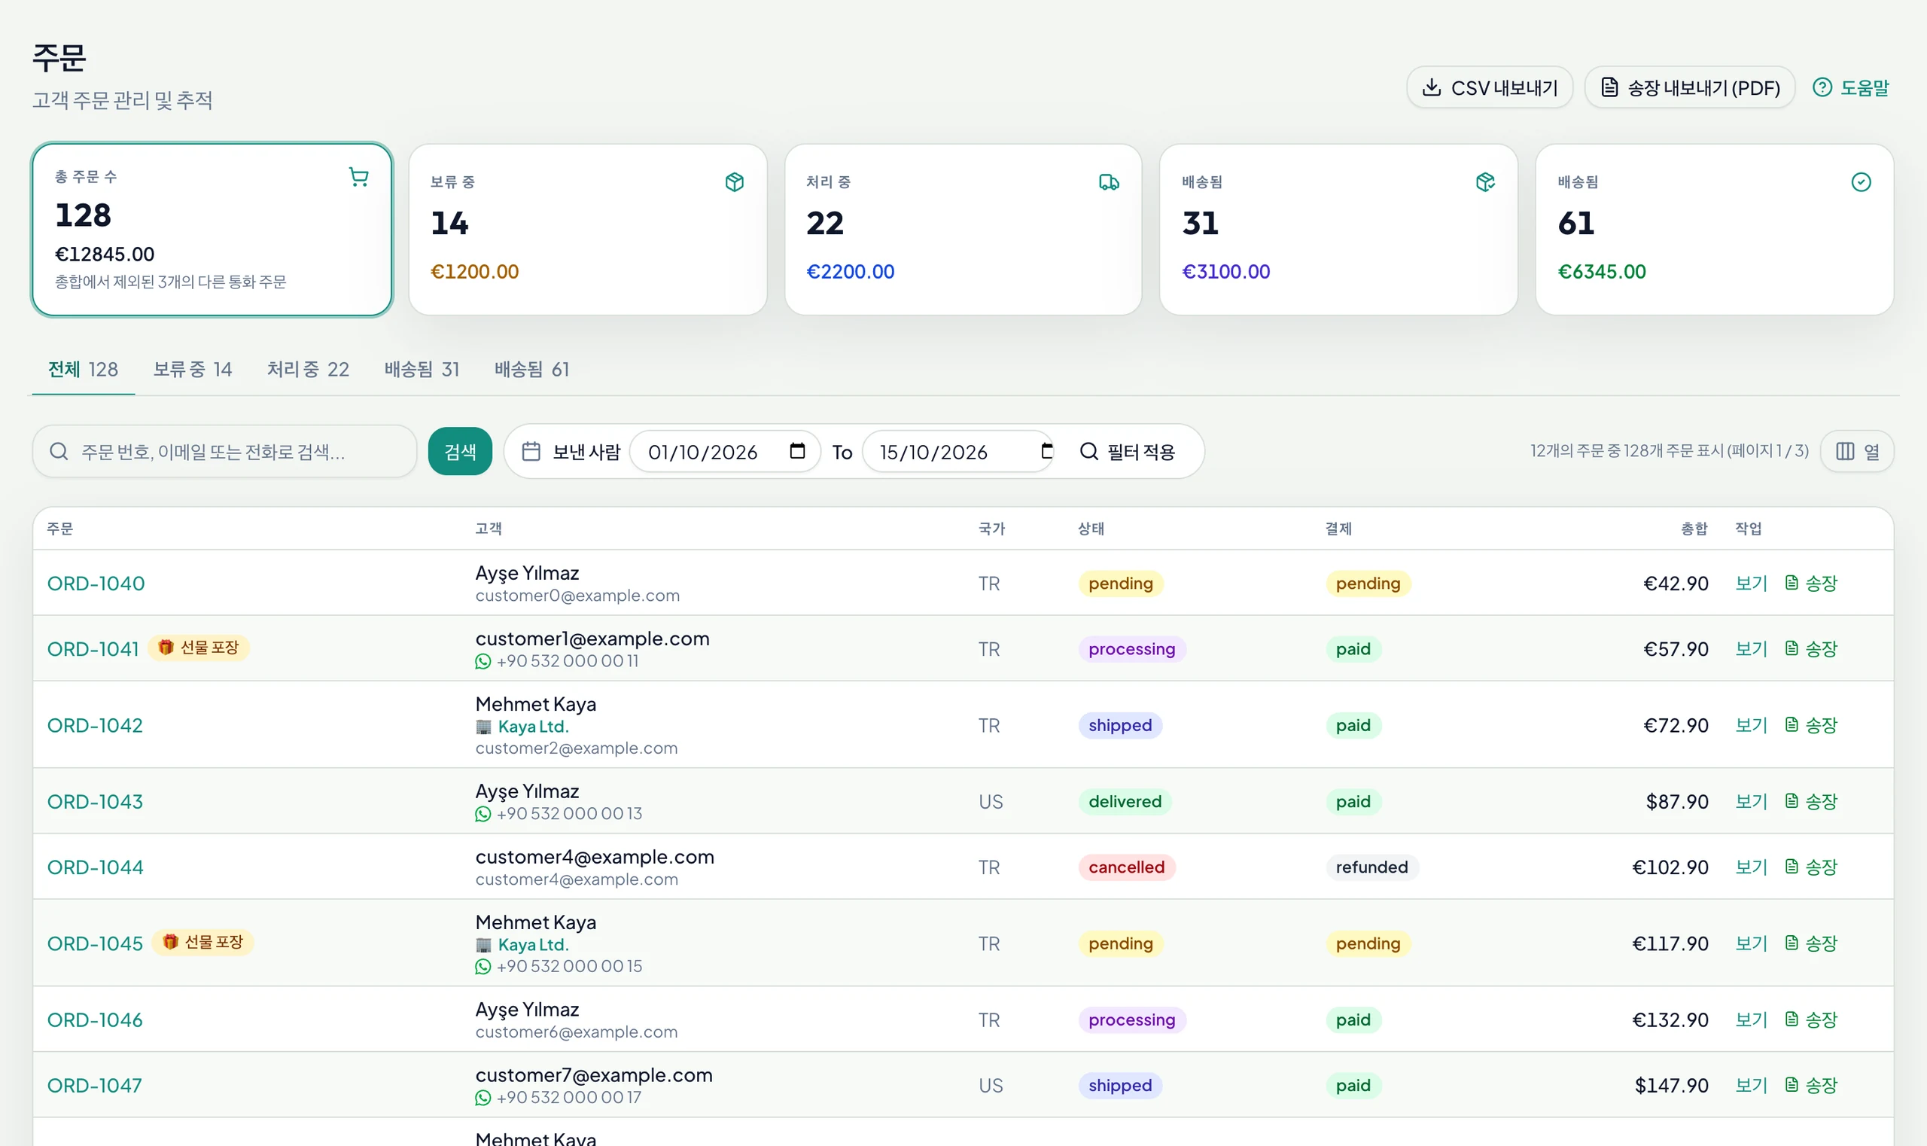The image size is (1927, 1146).
Task: Switch to the 보류 중 14 tab
Action: 192,369
